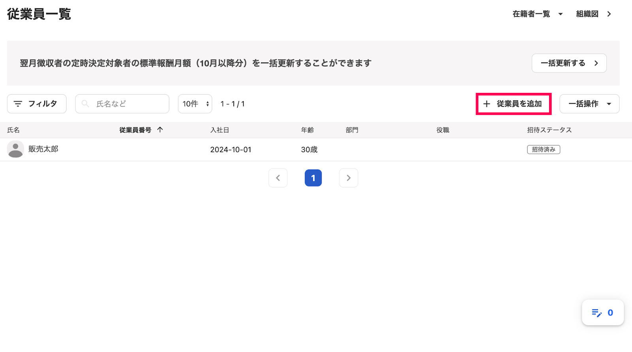
Task: Open the フィルタ button
Action: coord(37,104)
